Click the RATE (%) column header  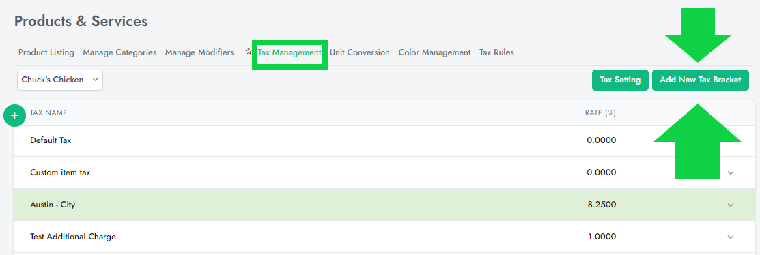click(600, 112)
